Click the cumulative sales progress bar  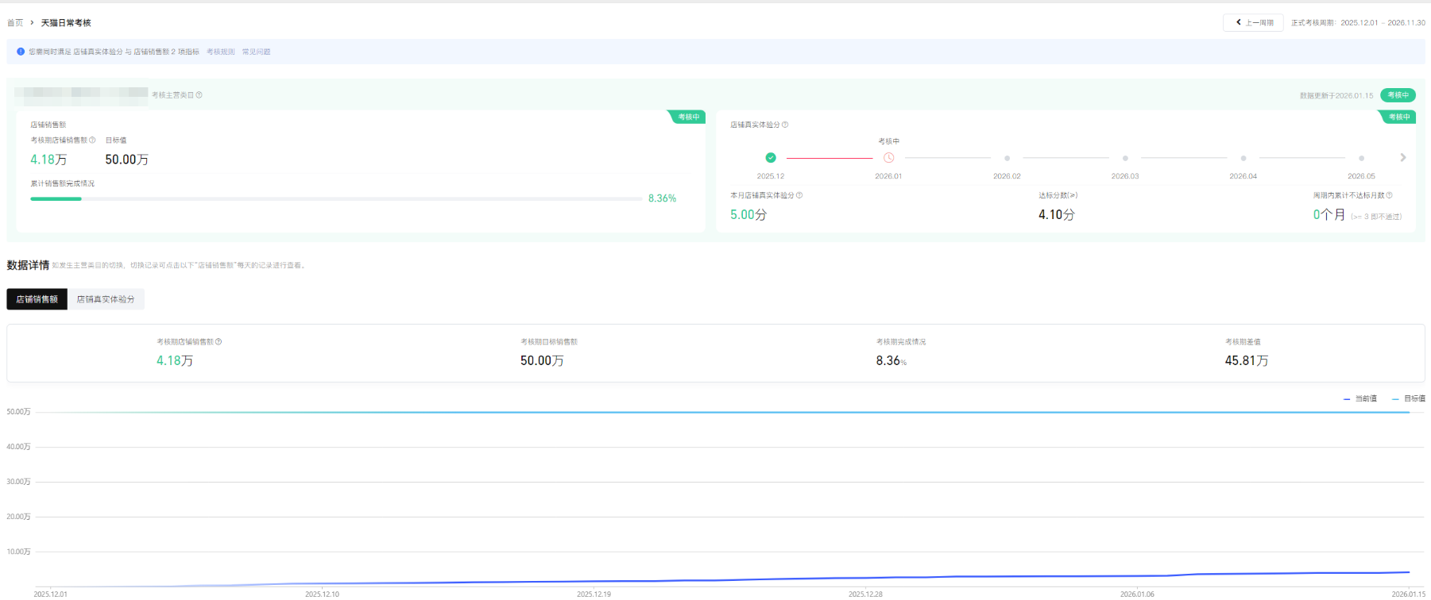[x=335, y=198]
